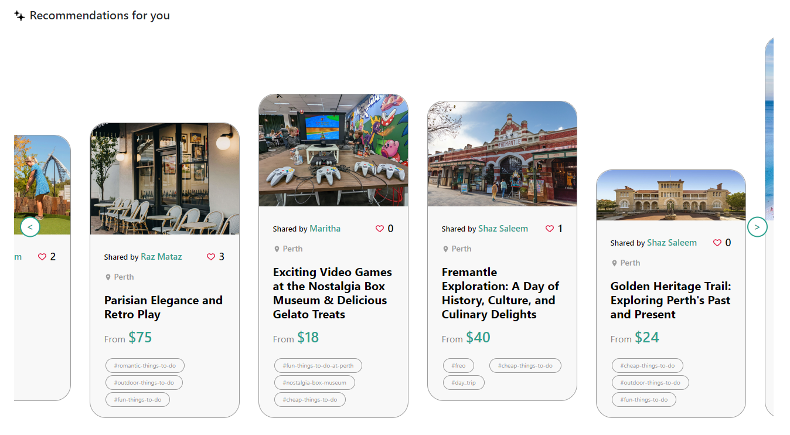Click the like count 1 on Fremantle card

[560, 229]
